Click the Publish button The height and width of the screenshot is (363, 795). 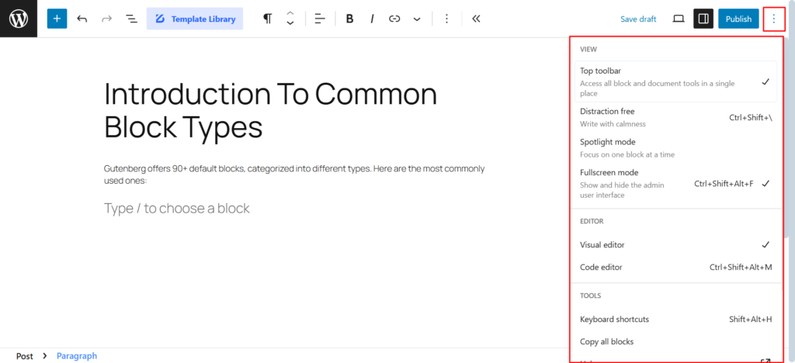(738, 19)
